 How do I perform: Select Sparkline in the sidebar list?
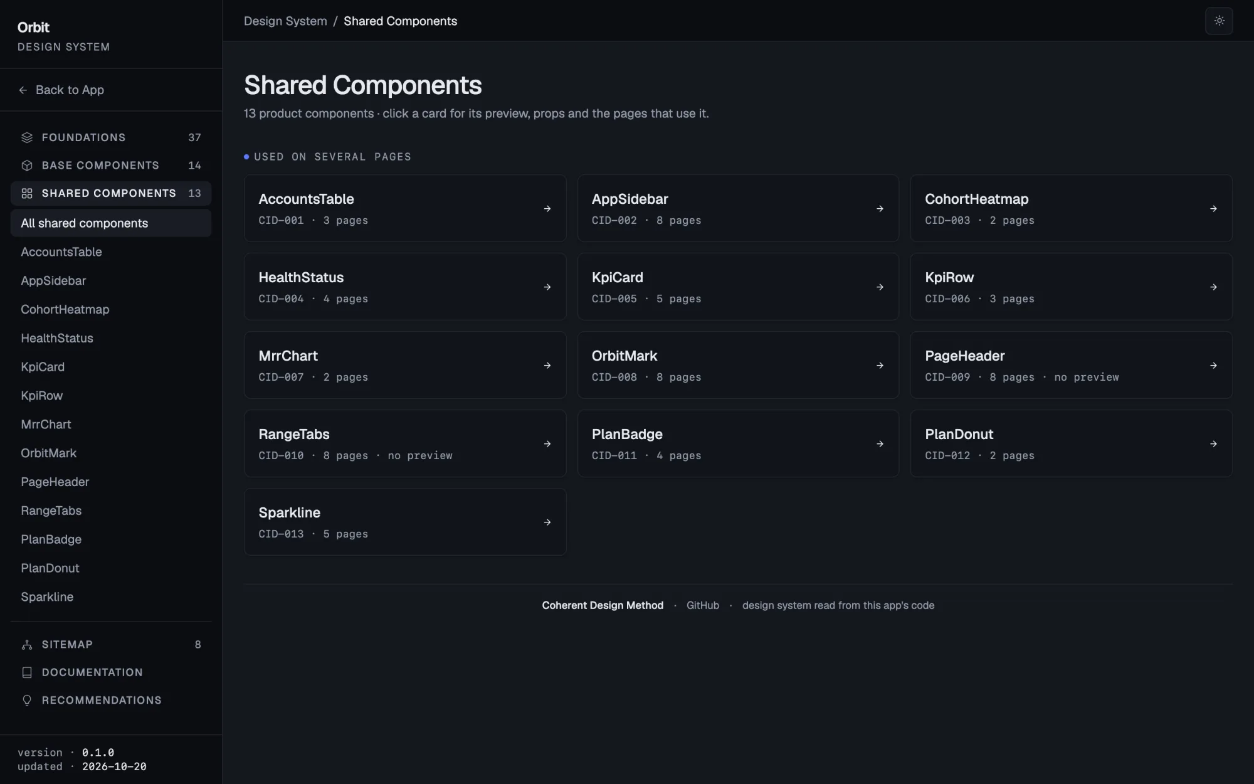click(111, 597)
